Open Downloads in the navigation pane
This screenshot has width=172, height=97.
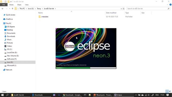[11, 36]
